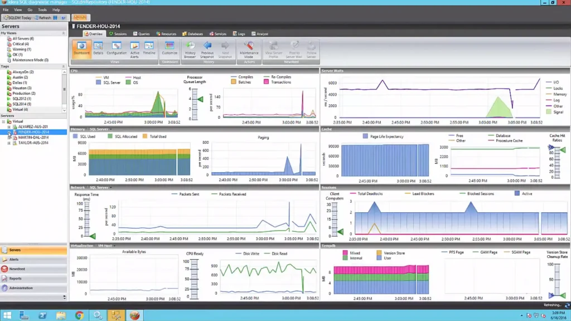571x321 pixels.
Task: Expand the MARTIN-DAL-2014 server node
Action: [9, 138]
